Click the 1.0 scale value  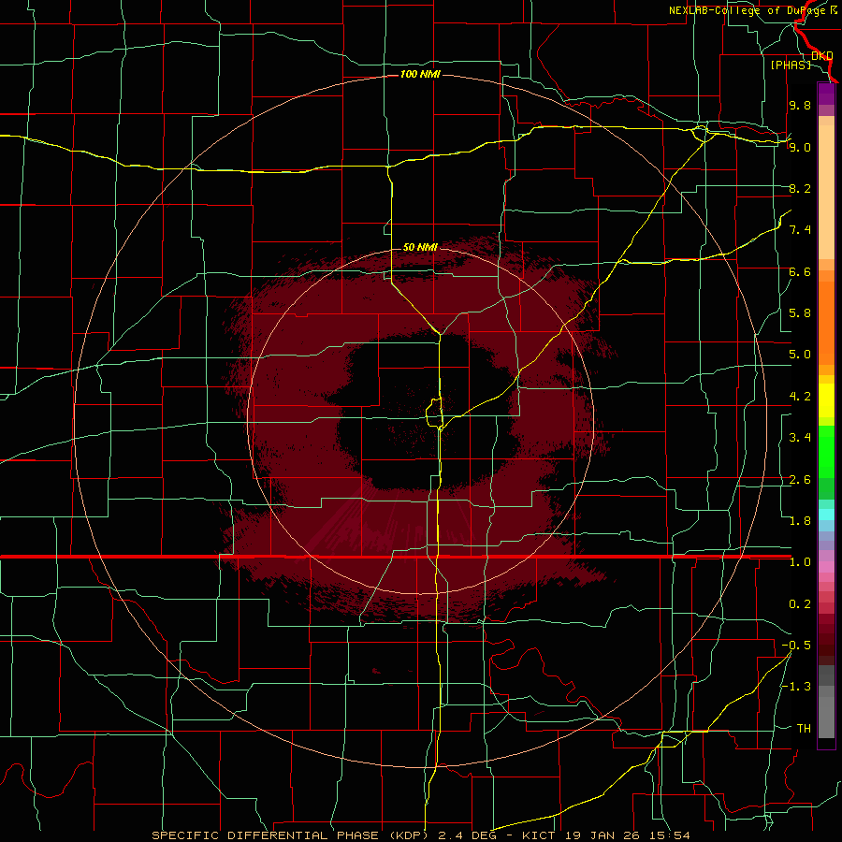pos(800,562)
